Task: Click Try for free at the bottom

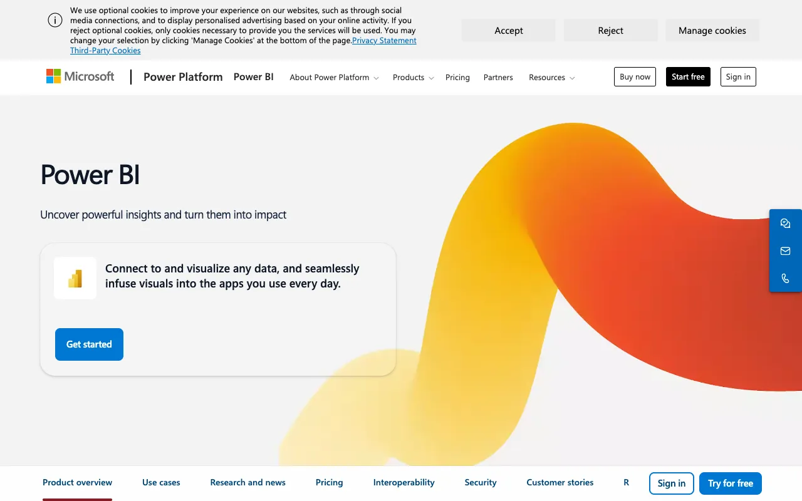Action: [730, 483]
